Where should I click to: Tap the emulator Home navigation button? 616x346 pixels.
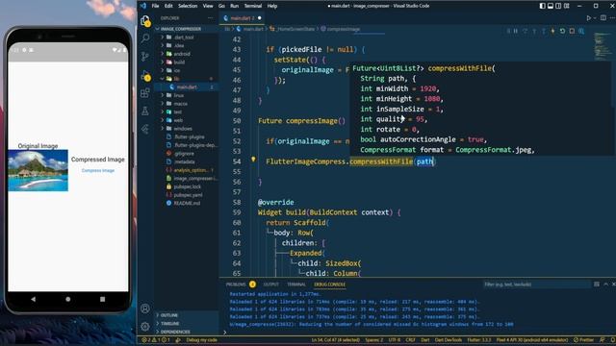pos(68,299)
